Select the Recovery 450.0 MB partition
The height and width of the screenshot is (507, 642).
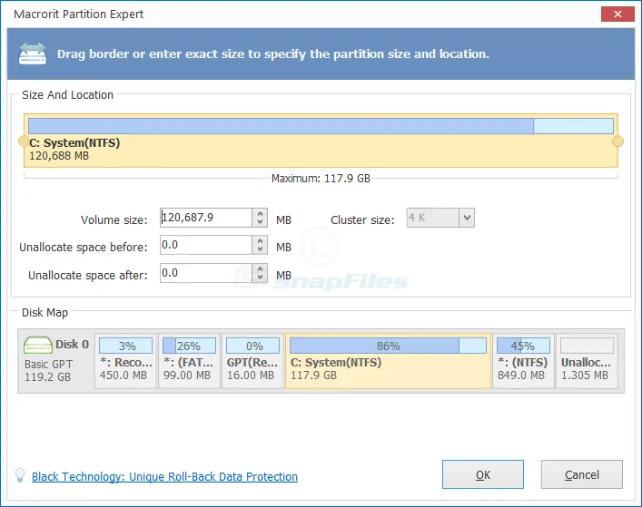(125, 361)
